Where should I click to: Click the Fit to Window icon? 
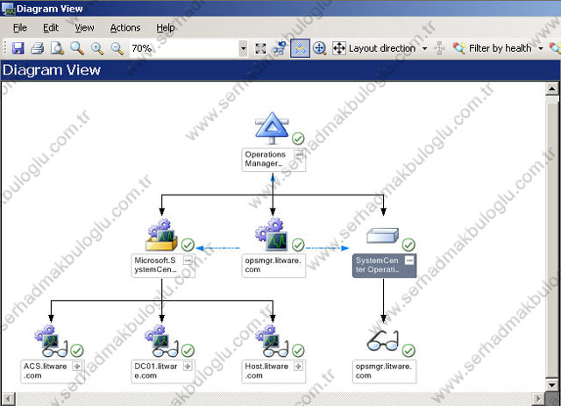pos(260,49)
